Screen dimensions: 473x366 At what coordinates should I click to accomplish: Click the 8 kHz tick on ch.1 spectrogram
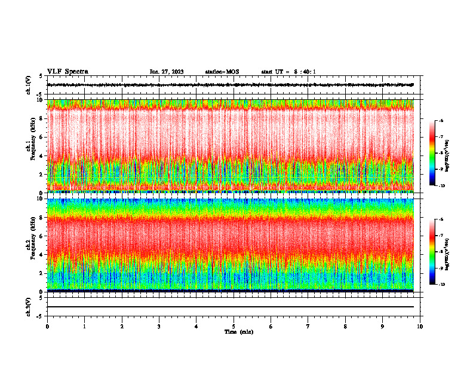pyautogui.click(x=42, y=118)
